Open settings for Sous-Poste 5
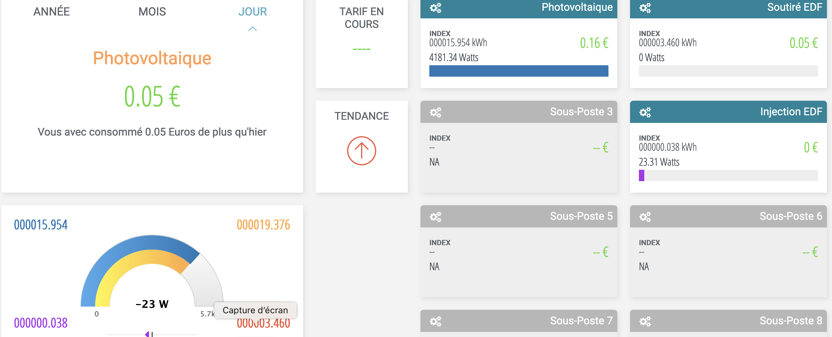This screenshot has height=337, width=832. 436,217
